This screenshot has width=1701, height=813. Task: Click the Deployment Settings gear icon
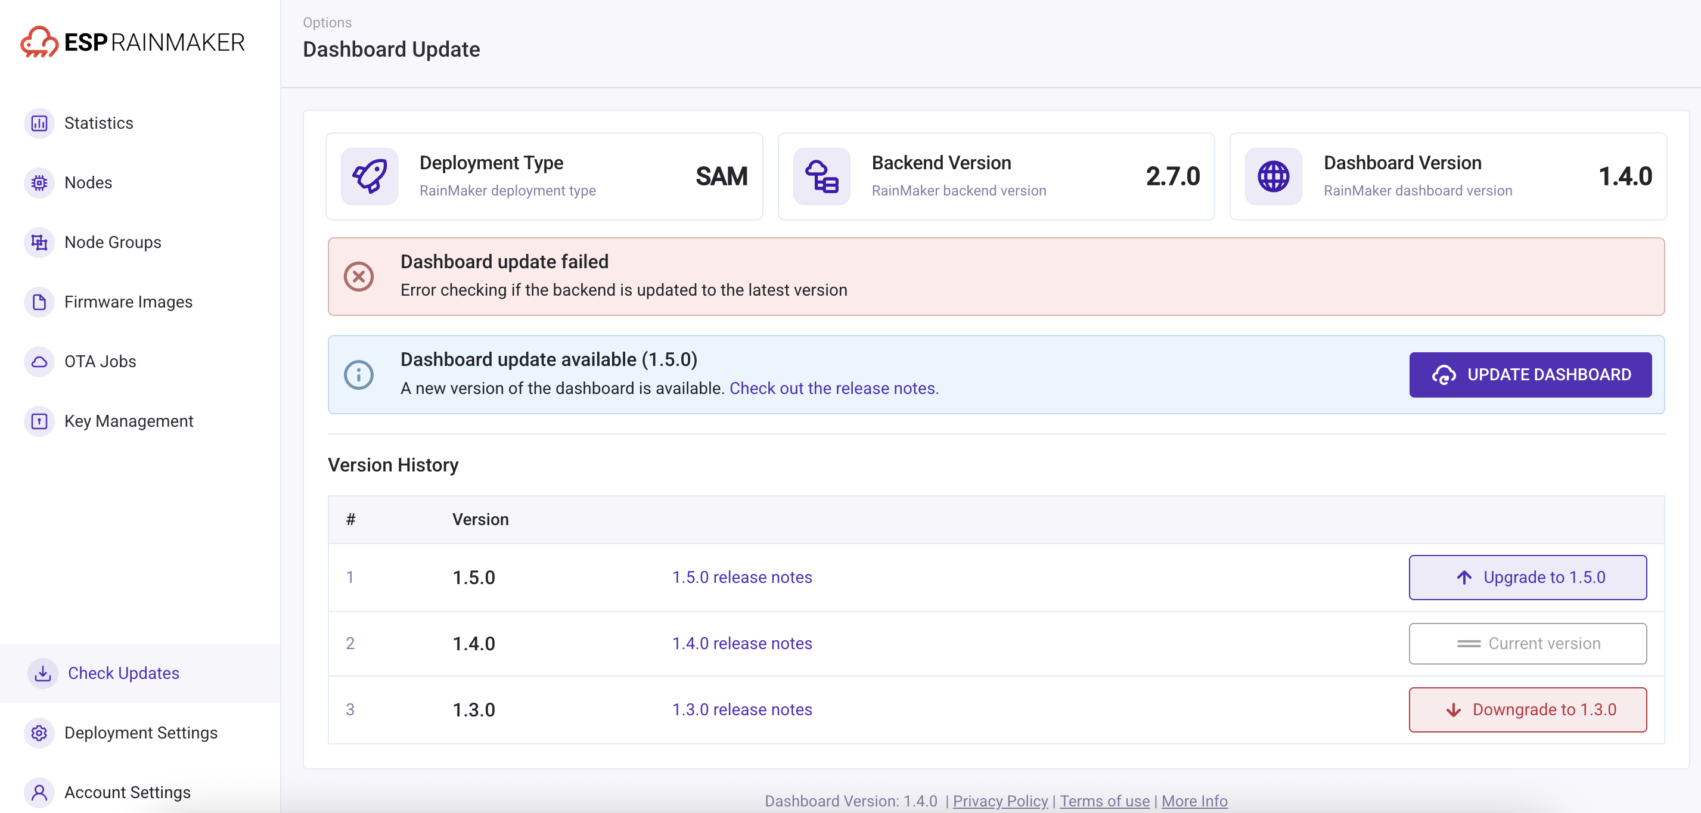point(39,733)
